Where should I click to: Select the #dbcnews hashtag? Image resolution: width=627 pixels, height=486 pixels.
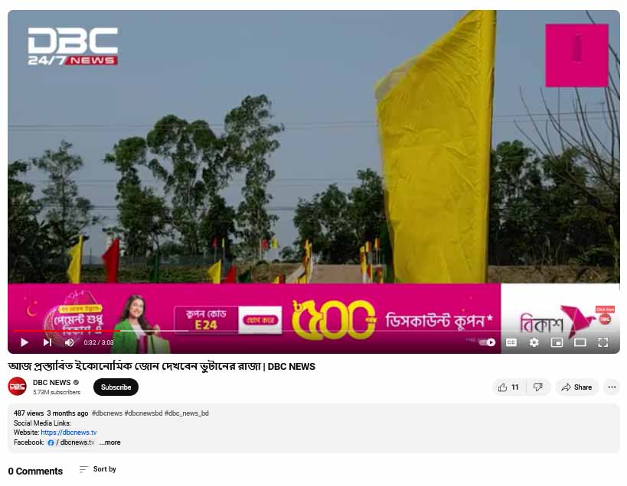106,413
